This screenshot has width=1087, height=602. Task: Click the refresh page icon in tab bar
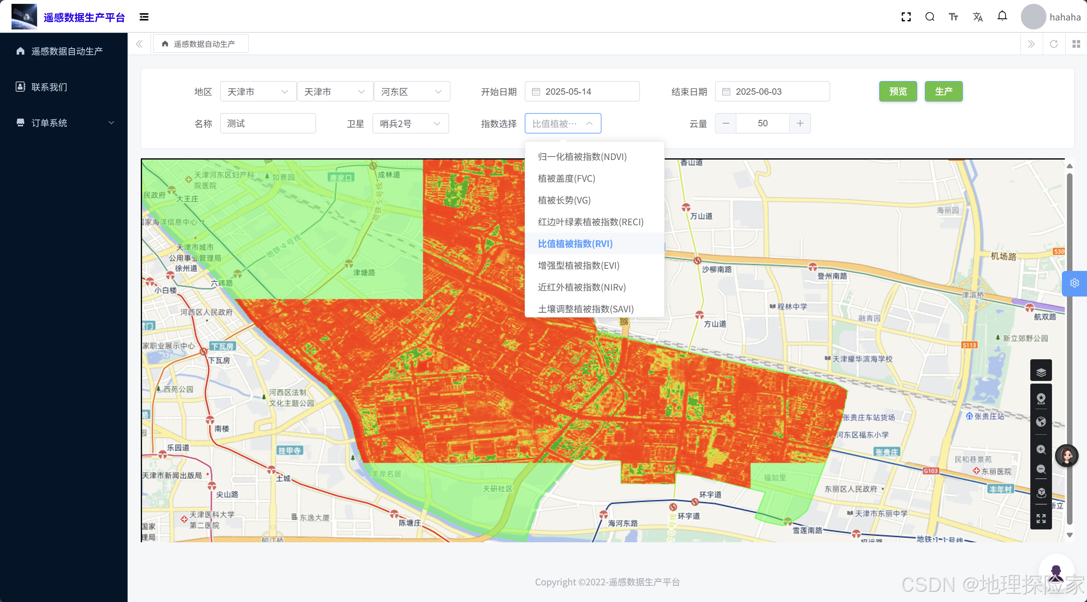tap(1054, 44)
